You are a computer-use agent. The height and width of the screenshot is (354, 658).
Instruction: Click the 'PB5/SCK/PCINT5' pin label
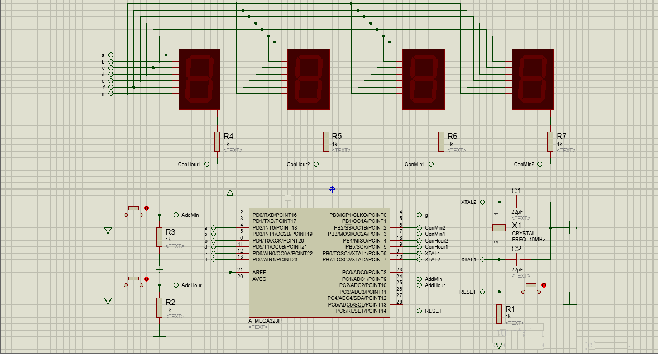click(x=366, y=247)
